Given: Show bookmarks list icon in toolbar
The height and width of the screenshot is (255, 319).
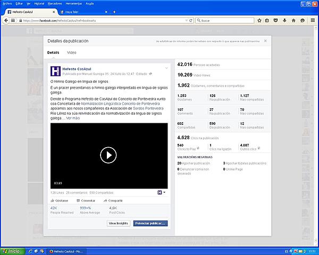Looking at the screenshot, I should [267, 20].
